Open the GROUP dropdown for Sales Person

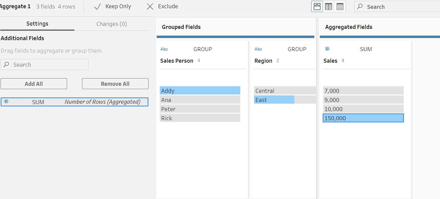(203, 49)
